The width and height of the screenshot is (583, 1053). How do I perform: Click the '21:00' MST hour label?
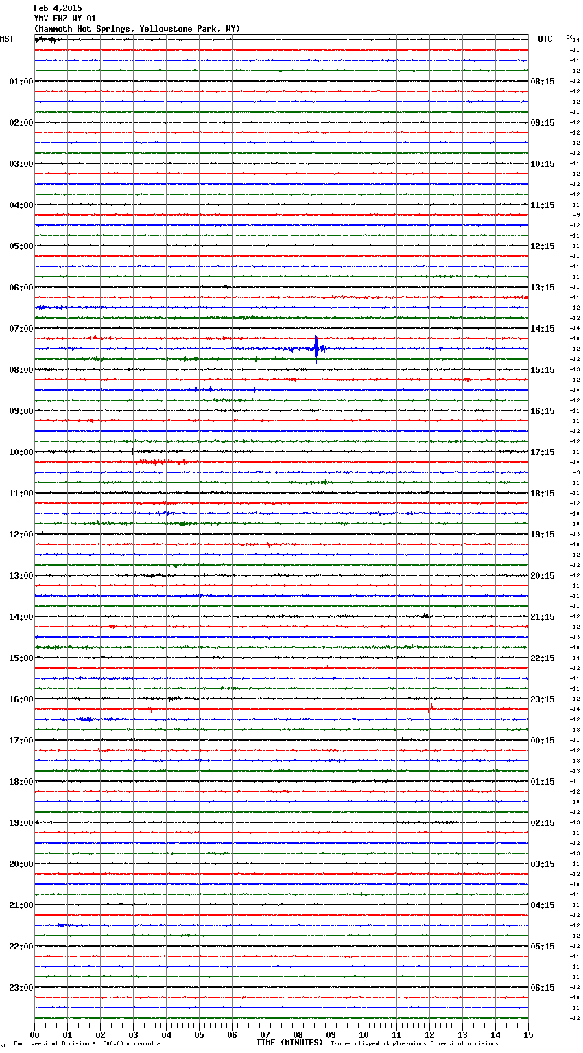point(21,905)
